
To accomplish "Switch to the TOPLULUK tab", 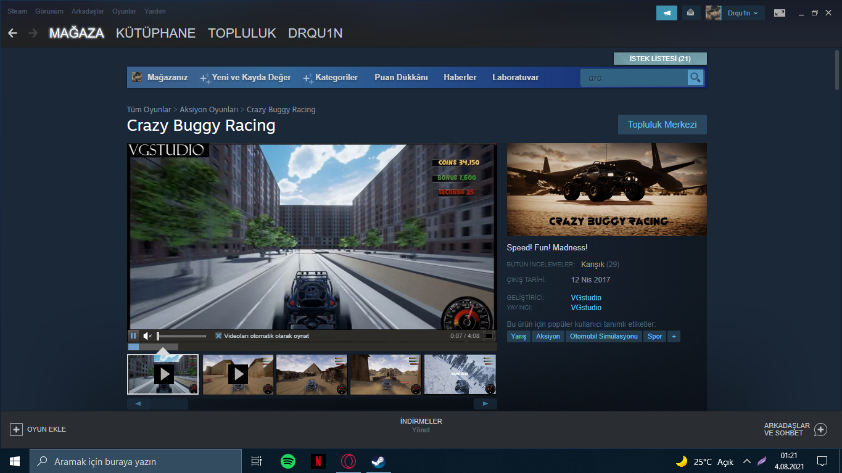I will coord(242,33).
